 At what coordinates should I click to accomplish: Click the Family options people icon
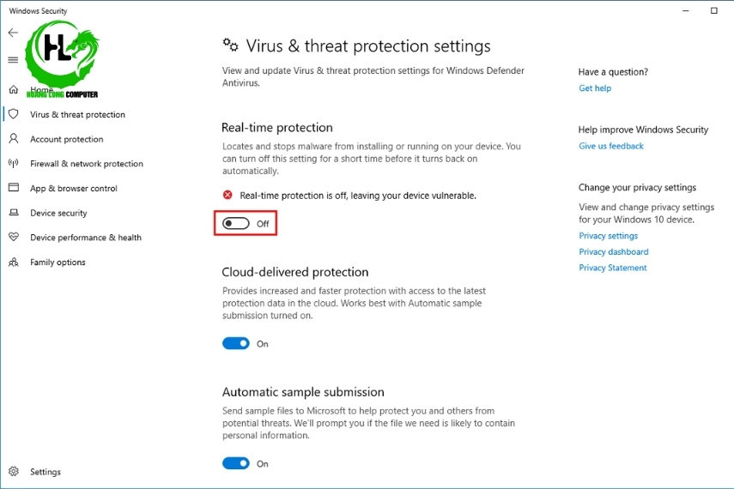tap(14, 263)
